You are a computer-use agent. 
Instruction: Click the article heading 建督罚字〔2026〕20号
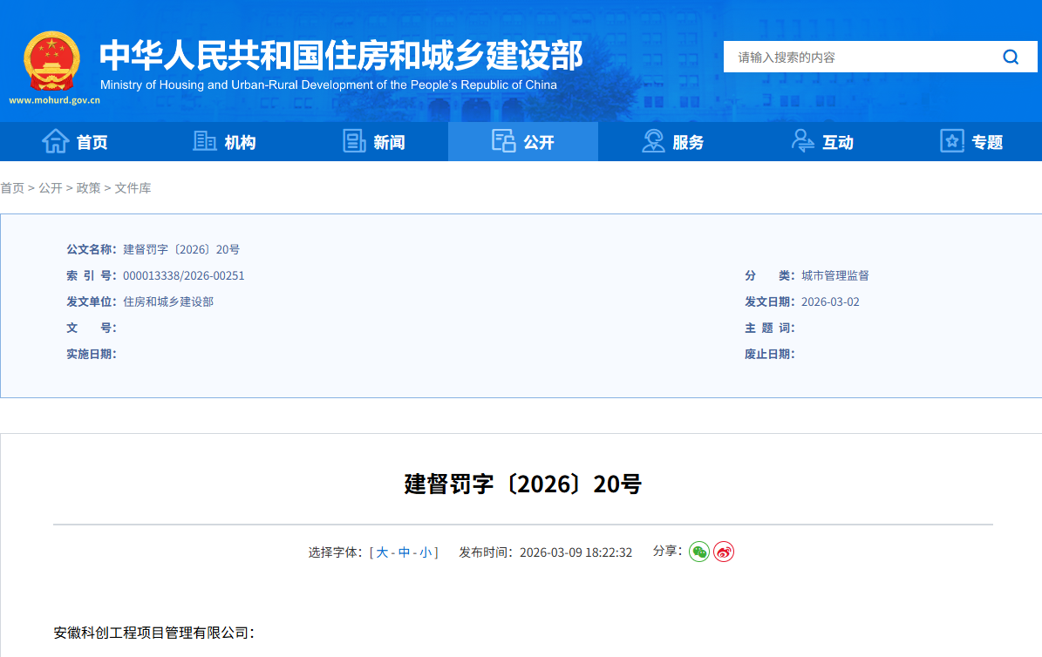pos(523,484)
